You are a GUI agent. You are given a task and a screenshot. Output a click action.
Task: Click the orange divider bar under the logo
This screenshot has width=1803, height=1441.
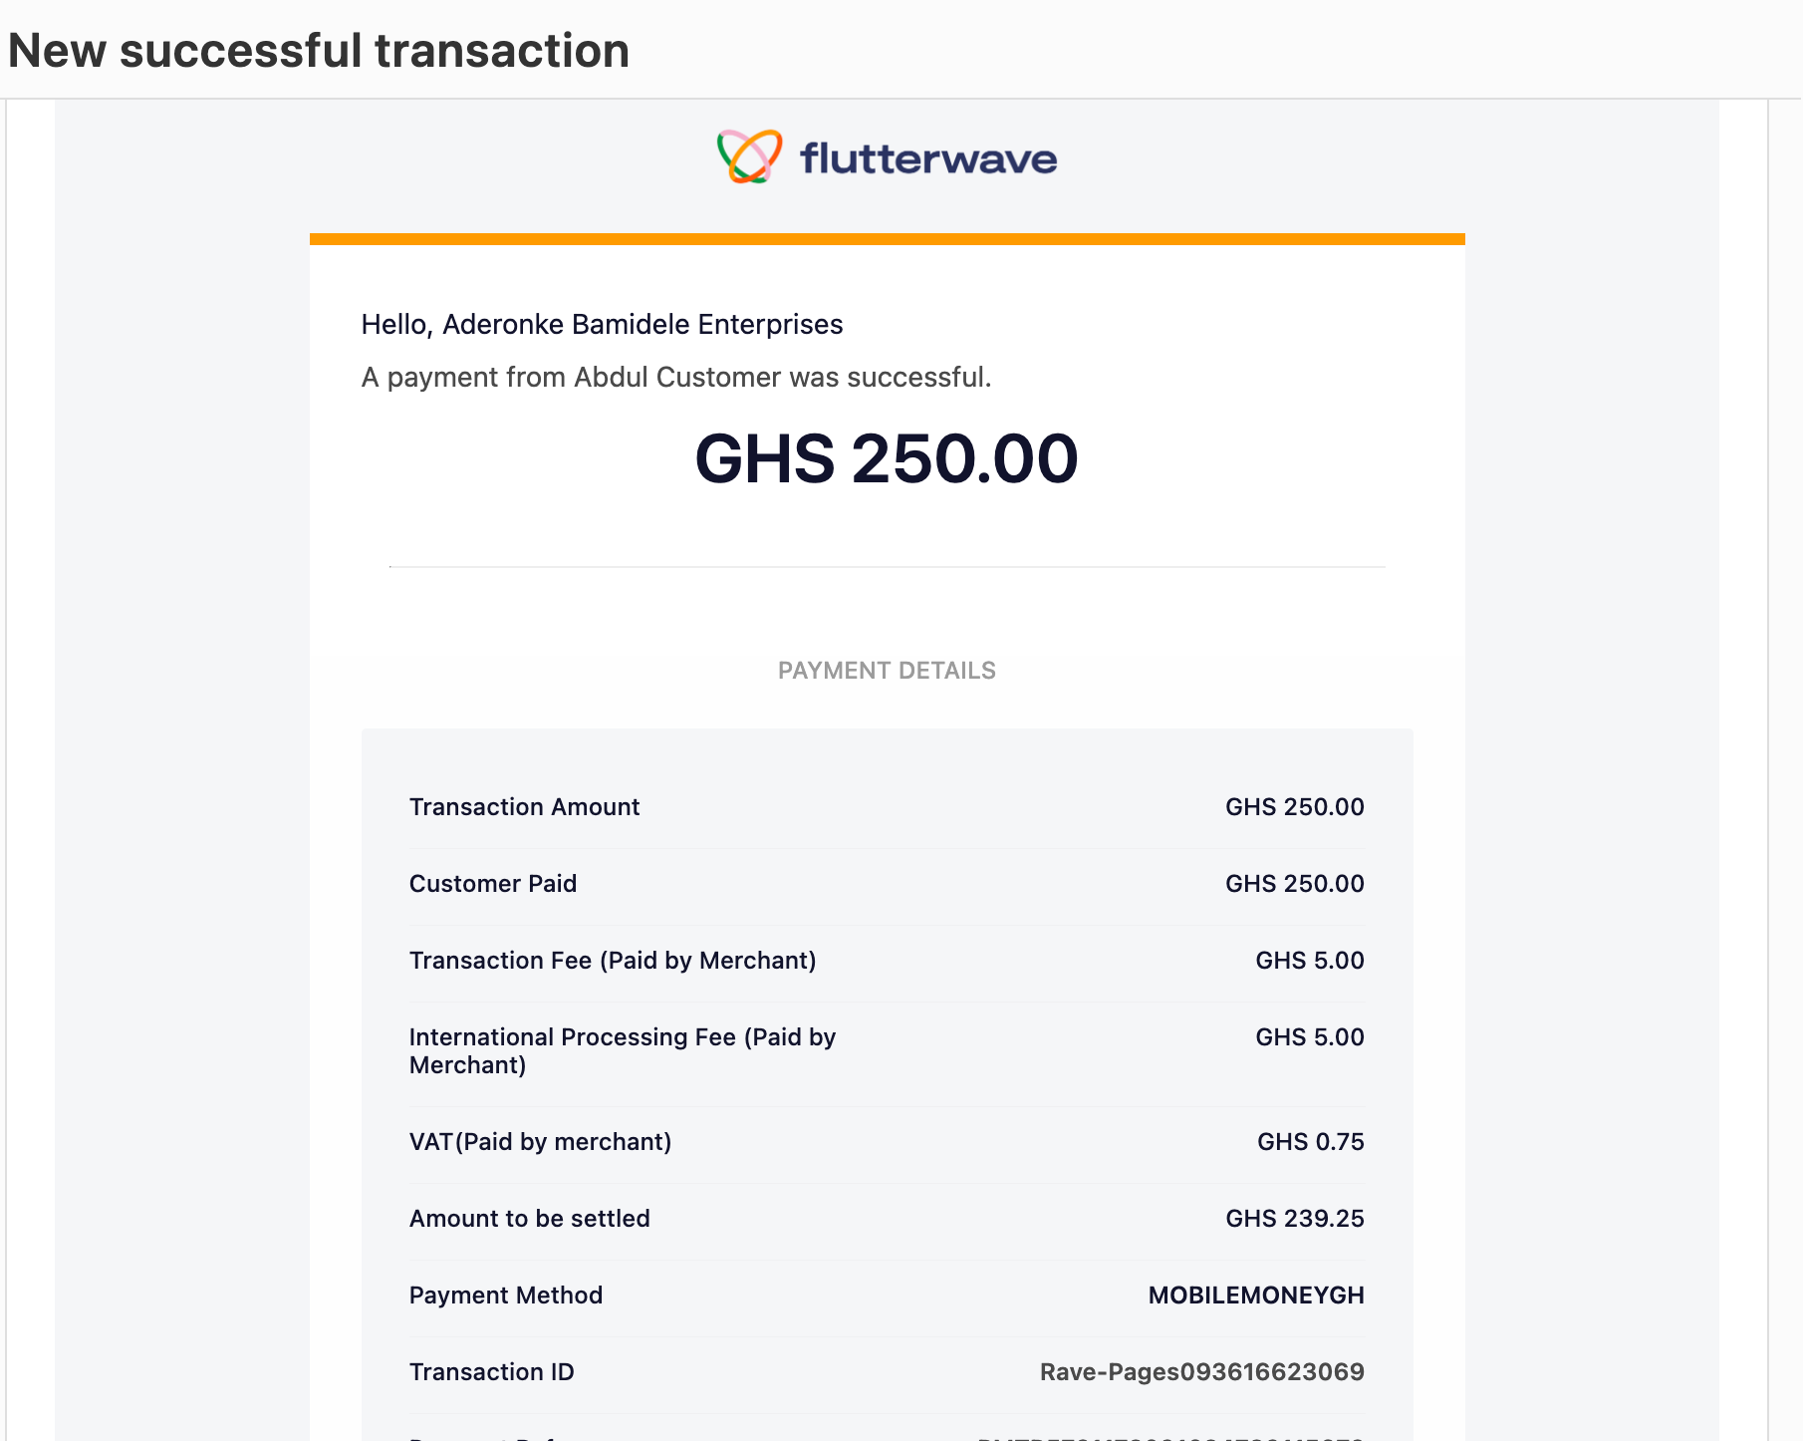tap(887, 238)
